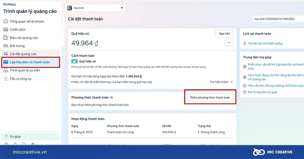This screenshot has height=159, width=304.
Task: Click the Trung tâm trợ giúp heading
Action: 257,57
